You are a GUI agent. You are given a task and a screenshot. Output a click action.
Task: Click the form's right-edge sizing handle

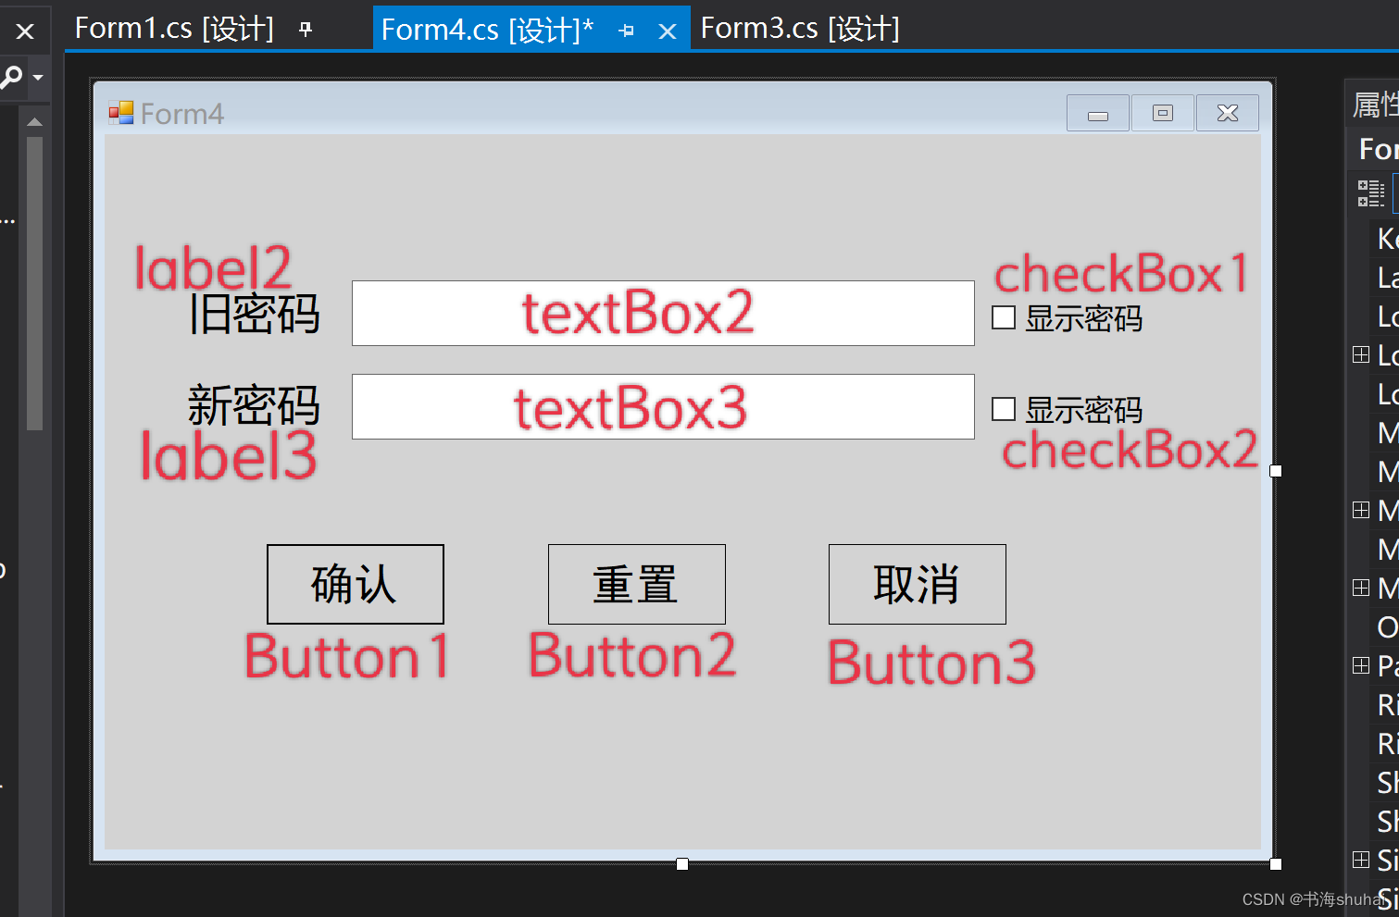pyautogui.click(x=1275, y=471)
